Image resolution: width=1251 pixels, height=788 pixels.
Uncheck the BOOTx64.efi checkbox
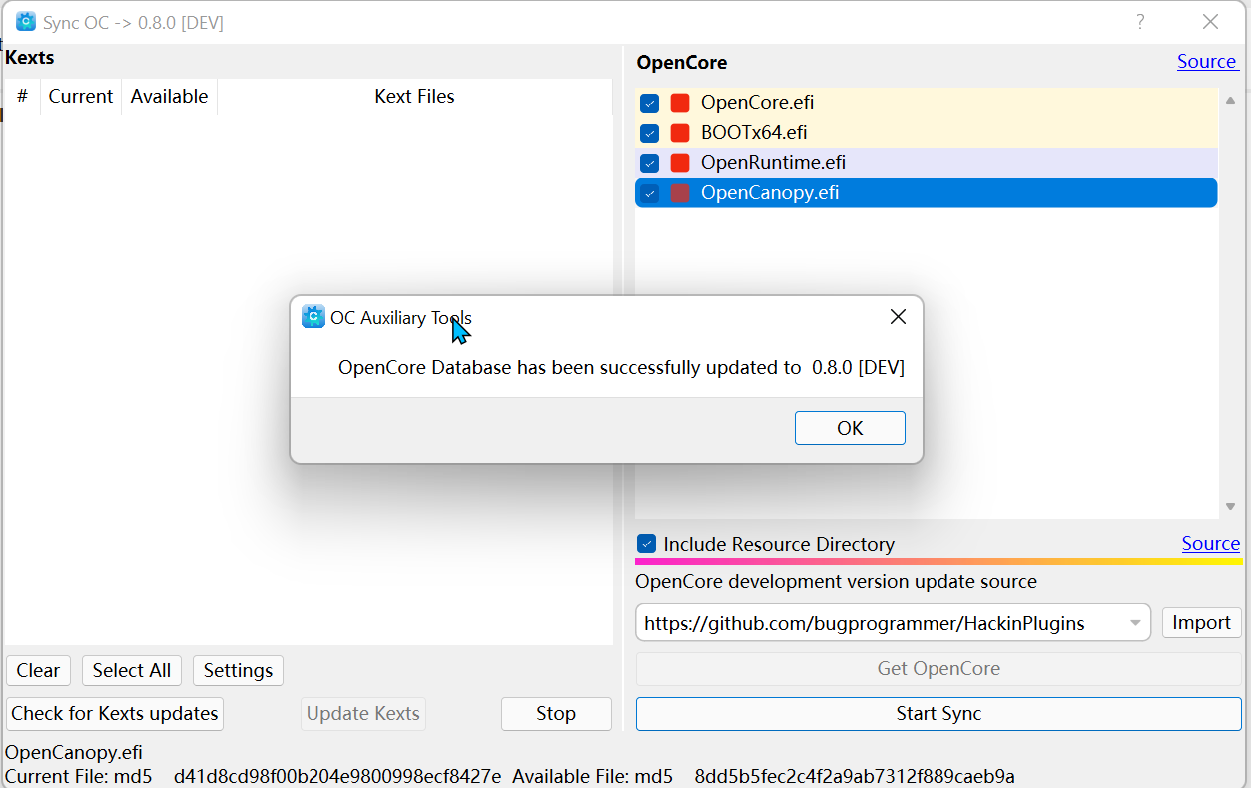tap(649, 133)
